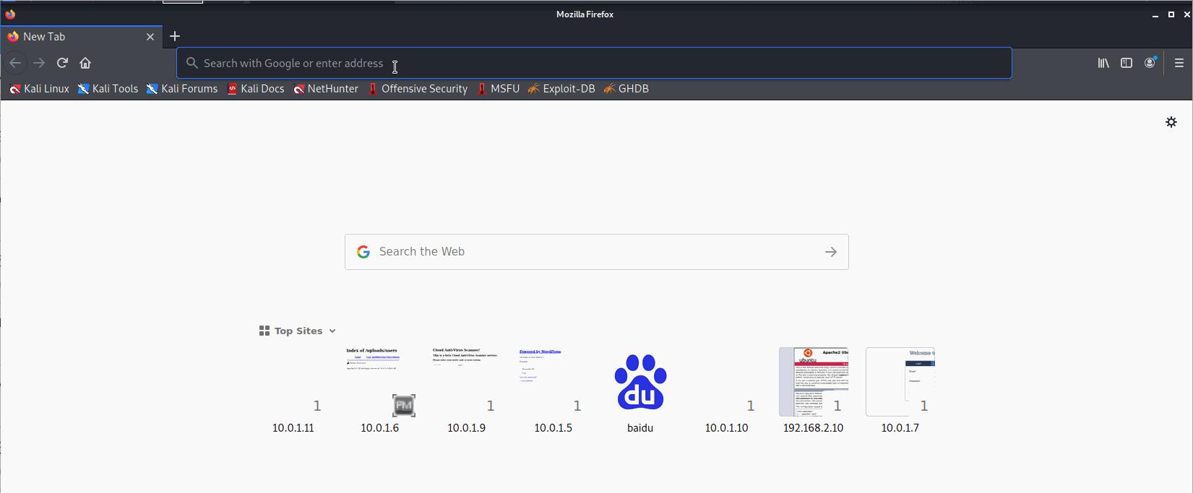Screen dimensions: 1193x493
Task: Open Offensive Security bookmark
Action: pyautogui.click(x=418, y=89)
